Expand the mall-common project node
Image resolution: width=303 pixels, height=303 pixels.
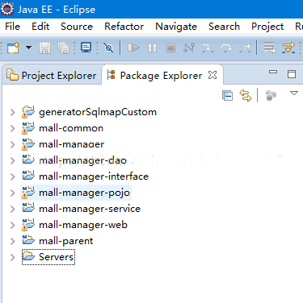coord(13,128)
